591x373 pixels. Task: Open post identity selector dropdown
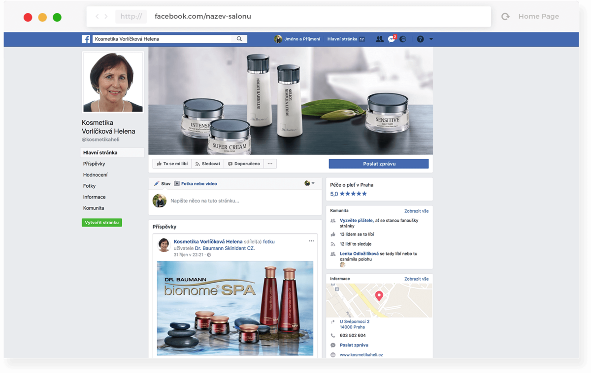309,183
